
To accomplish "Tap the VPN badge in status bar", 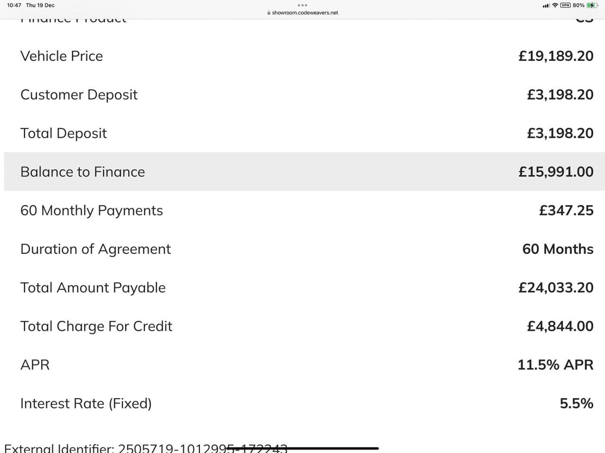I will [x=565, y=6].
